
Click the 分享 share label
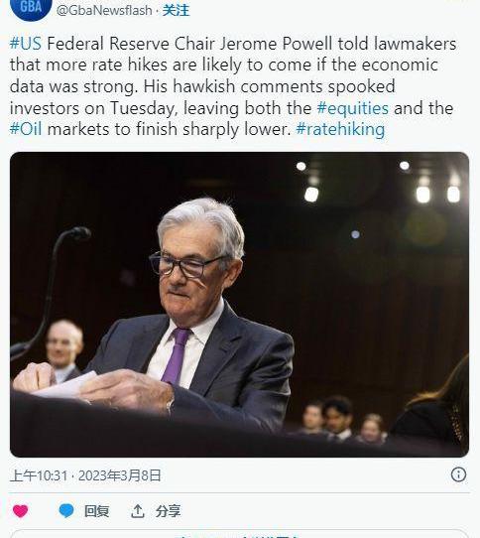point(168,511)
